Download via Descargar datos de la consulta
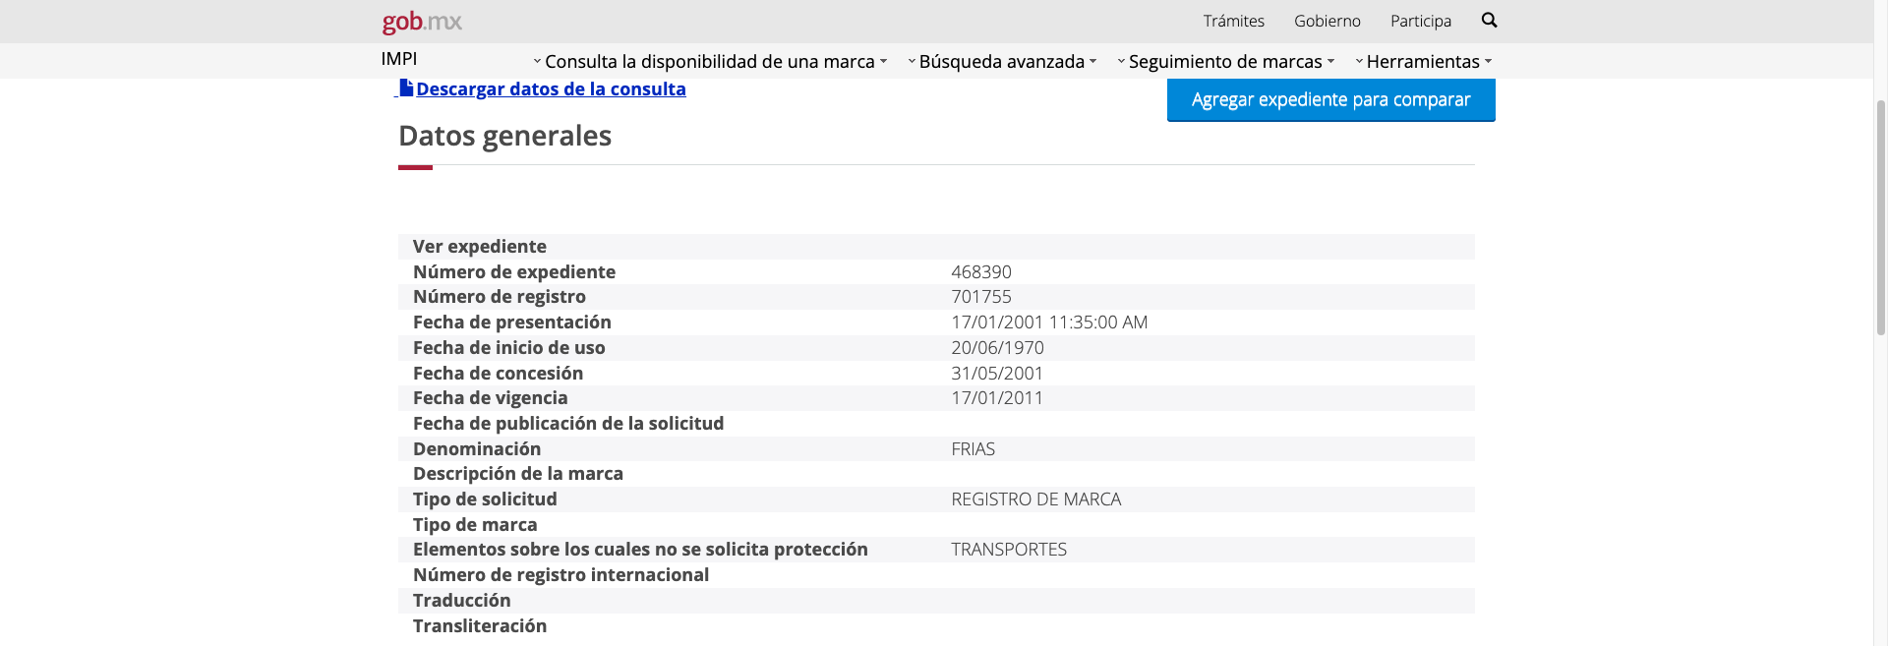This screenshot has width=1888, height=646. tap(551, 89)
